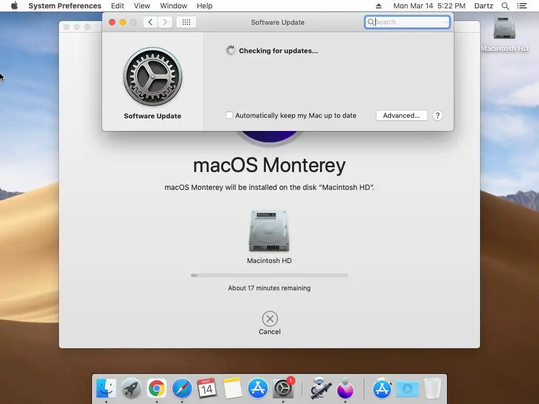The height and width of the screenshot is (404, 539).
Task: Click the Search field in Software Update
Action: pyautogui.click(x=407, y=22)
